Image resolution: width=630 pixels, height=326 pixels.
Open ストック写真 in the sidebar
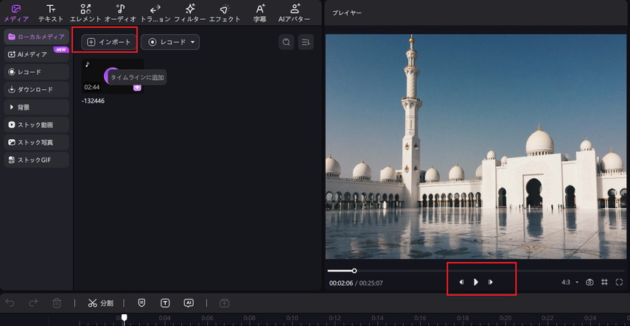37,142
